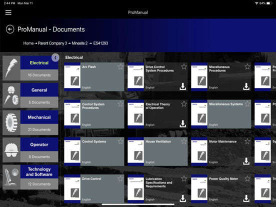
Task: Toggle star on Power Quality Meter
Action: [247, 178]
